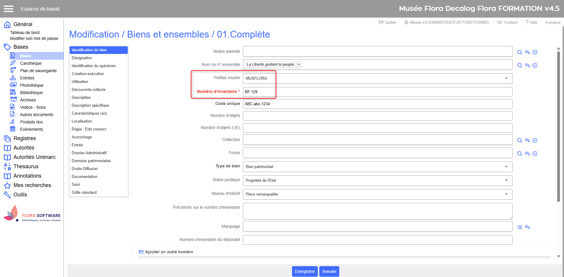Open the Type de bien dropdown
Viewport: 564px width, 277px height.
(x=506, y=167)
